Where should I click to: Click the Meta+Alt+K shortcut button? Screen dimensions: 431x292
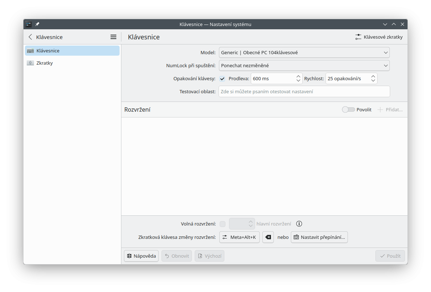[240, 237]
